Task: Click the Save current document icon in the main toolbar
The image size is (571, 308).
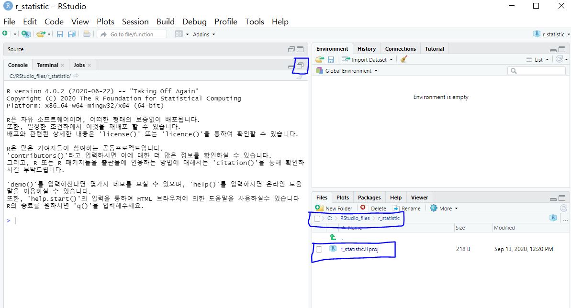Action: click(x=60, y=34)
